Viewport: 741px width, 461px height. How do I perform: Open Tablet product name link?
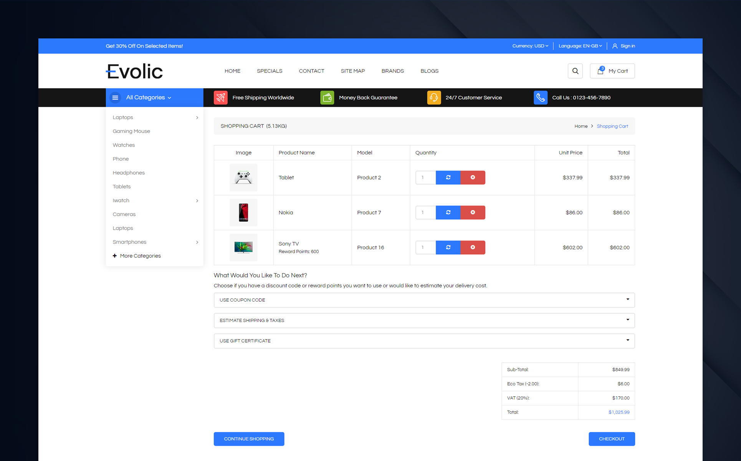coord(286,177)
